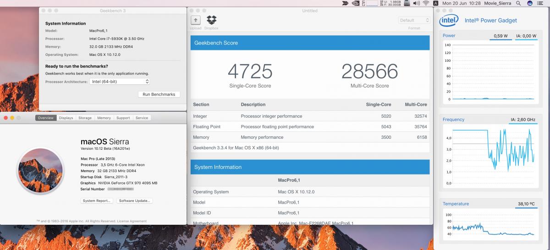Open the NVIDIA menu bar icon
The width and height of the screenshot is (550, 250).
pos(355,3)
